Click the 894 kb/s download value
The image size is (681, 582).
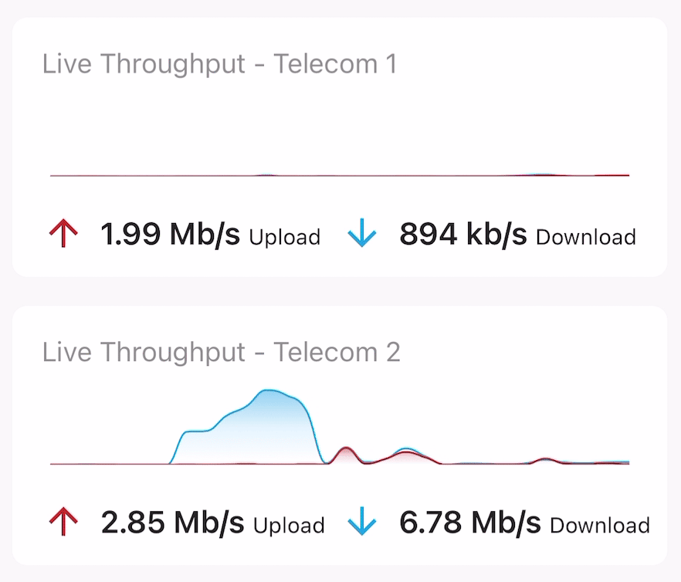click(x=463, y=234)
